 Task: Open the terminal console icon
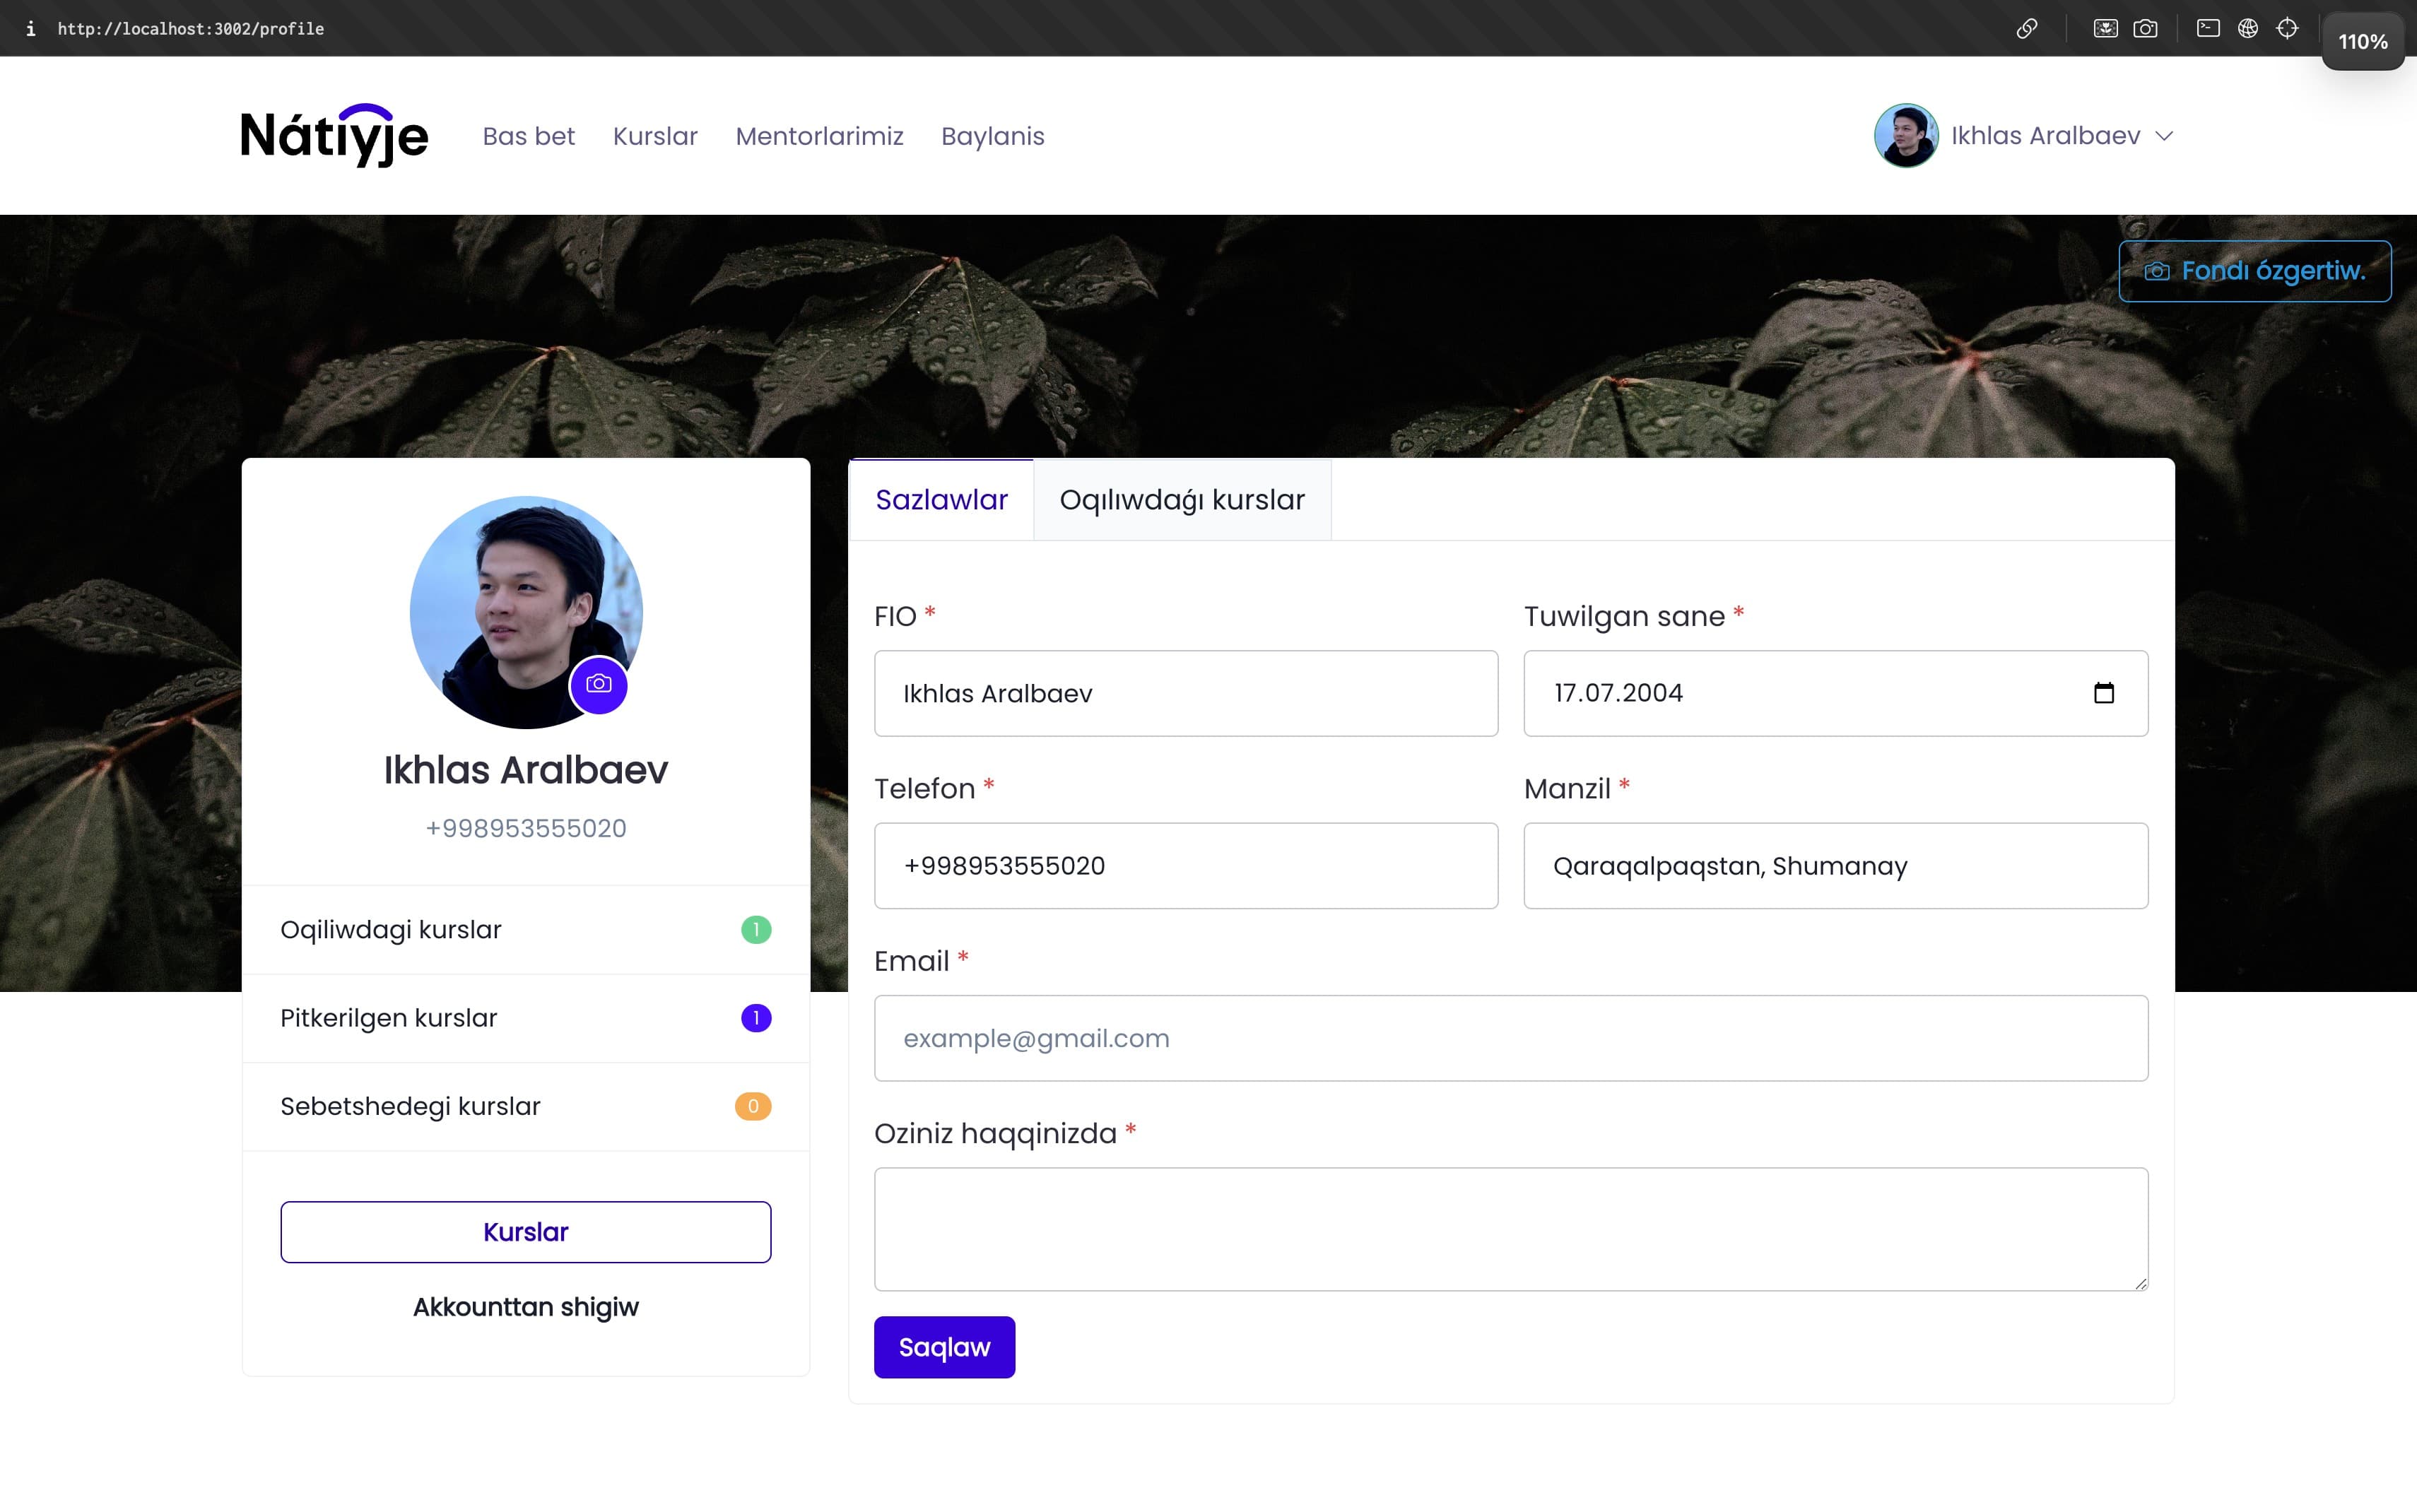[x=2208, y=28]
